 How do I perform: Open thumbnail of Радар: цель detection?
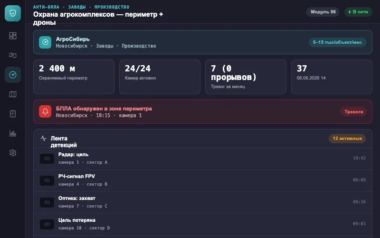tap(47, 159)
